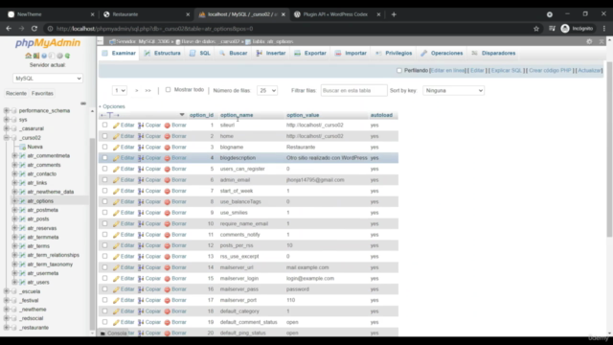
Task: Click pencil Editar icon for admin_email row
Action: (116, 180)
